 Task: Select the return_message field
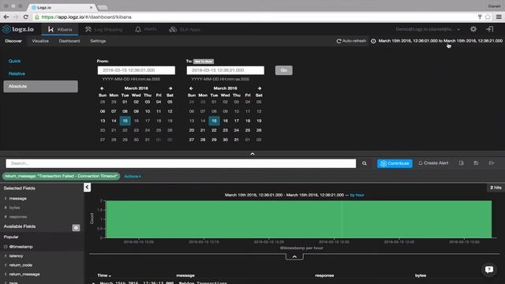24,274
